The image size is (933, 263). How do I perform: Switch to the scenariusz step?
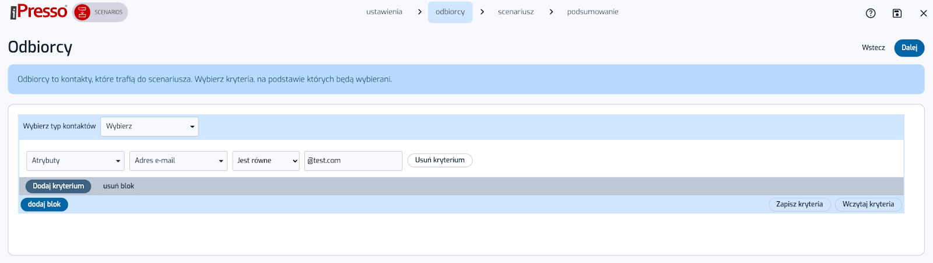click(x=515, y=12)
